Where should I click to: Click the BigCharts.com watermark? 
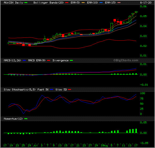coord(126,60)
